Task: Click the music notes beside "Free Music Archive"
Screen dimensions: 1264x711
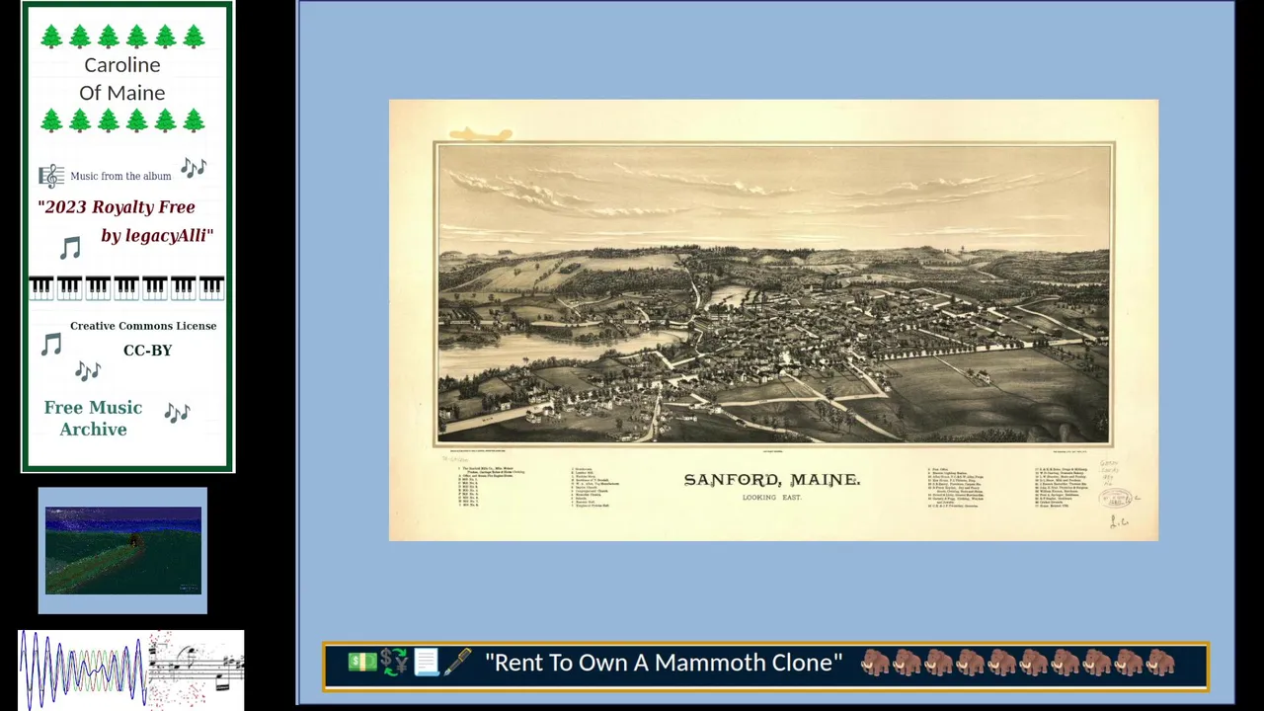Action: click(177, 412)
